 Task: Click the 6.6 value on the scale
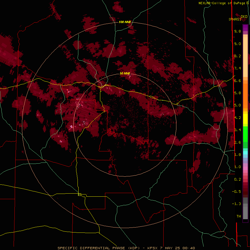pos(237,81)
